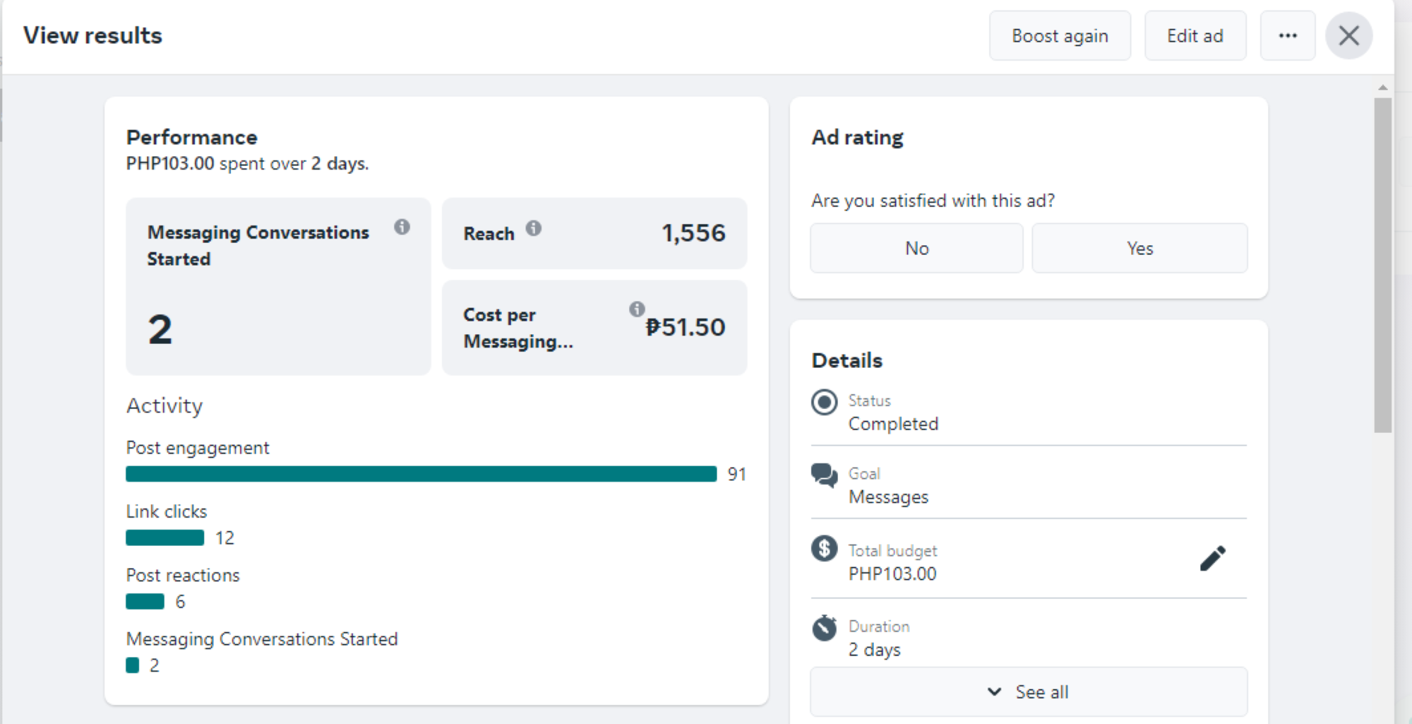The image size is (1412, 724).
Task: Select the Reach metric card
Action: [594, 233]
